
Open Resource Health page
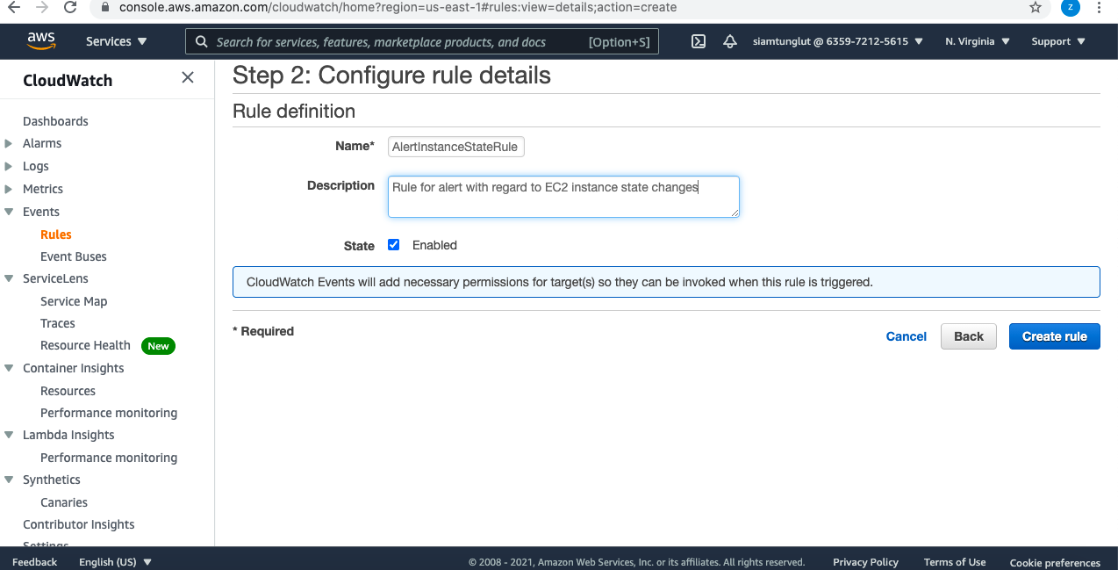coord(85,345)
